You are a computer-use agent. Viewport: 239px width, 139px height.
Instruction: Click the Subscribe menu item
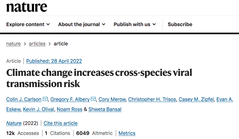coord(180,24)
